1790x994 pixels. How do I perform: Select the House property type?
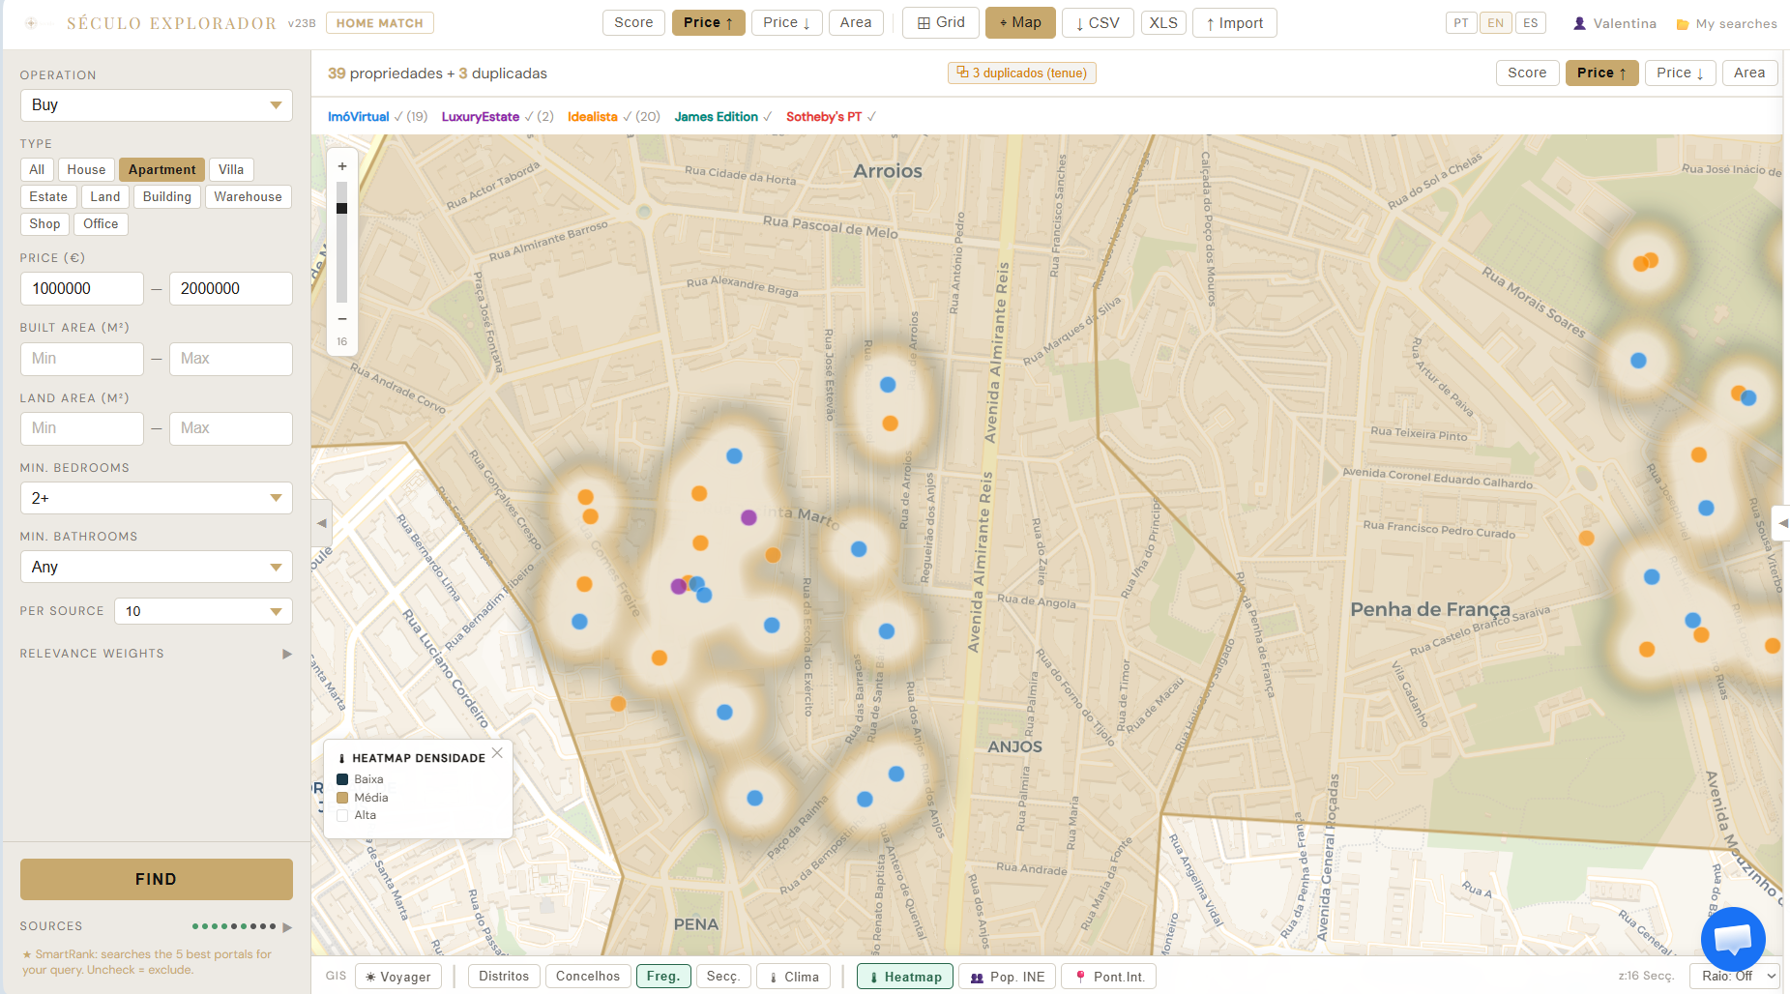[x=86, y=169]
